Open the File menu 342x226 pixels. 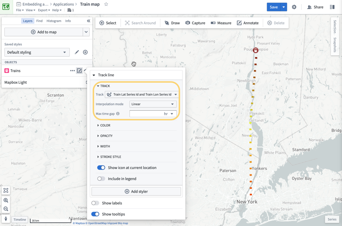pos(20,10)
